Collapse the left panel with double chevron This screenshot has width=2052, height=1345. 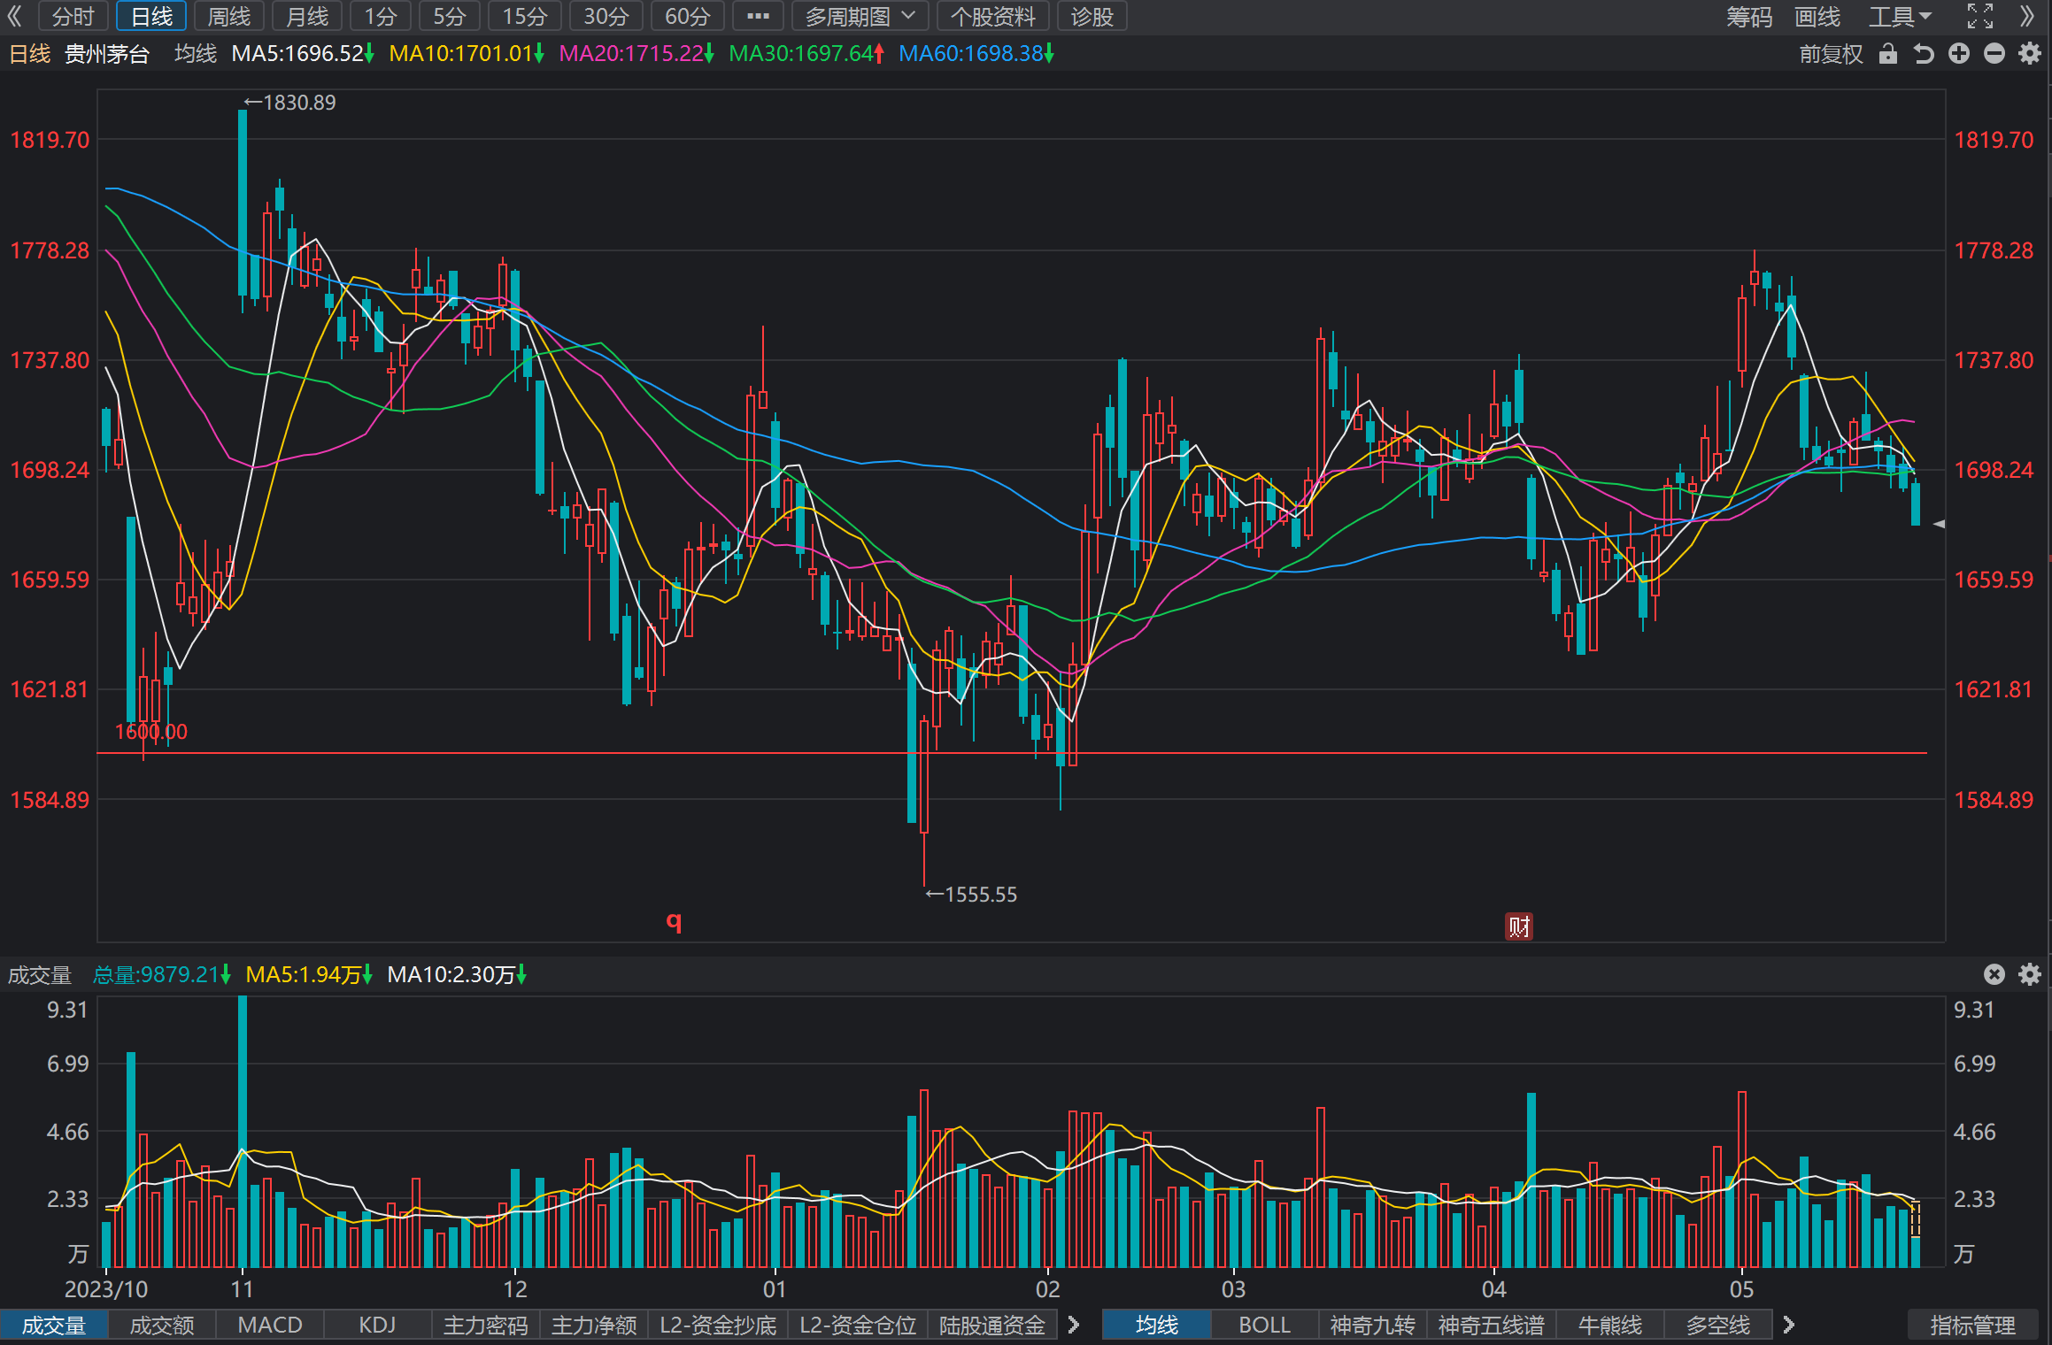click(14, 16)
